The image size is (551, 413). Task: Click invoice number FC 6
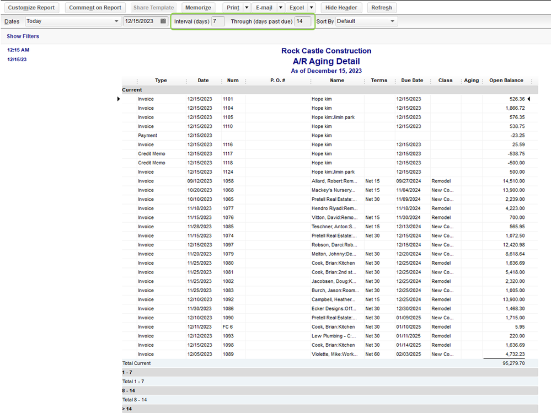click(227, 328)
